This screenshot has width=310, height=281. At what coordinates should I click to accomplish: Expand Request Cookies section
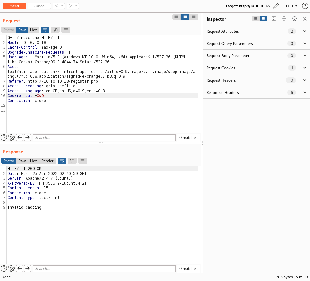coord(305,68)
